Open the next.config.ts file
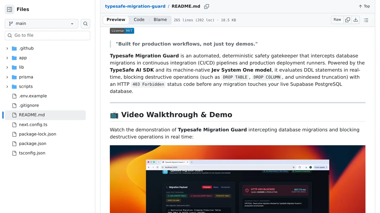This screenshot has height=213, width=380. point(33,125)
